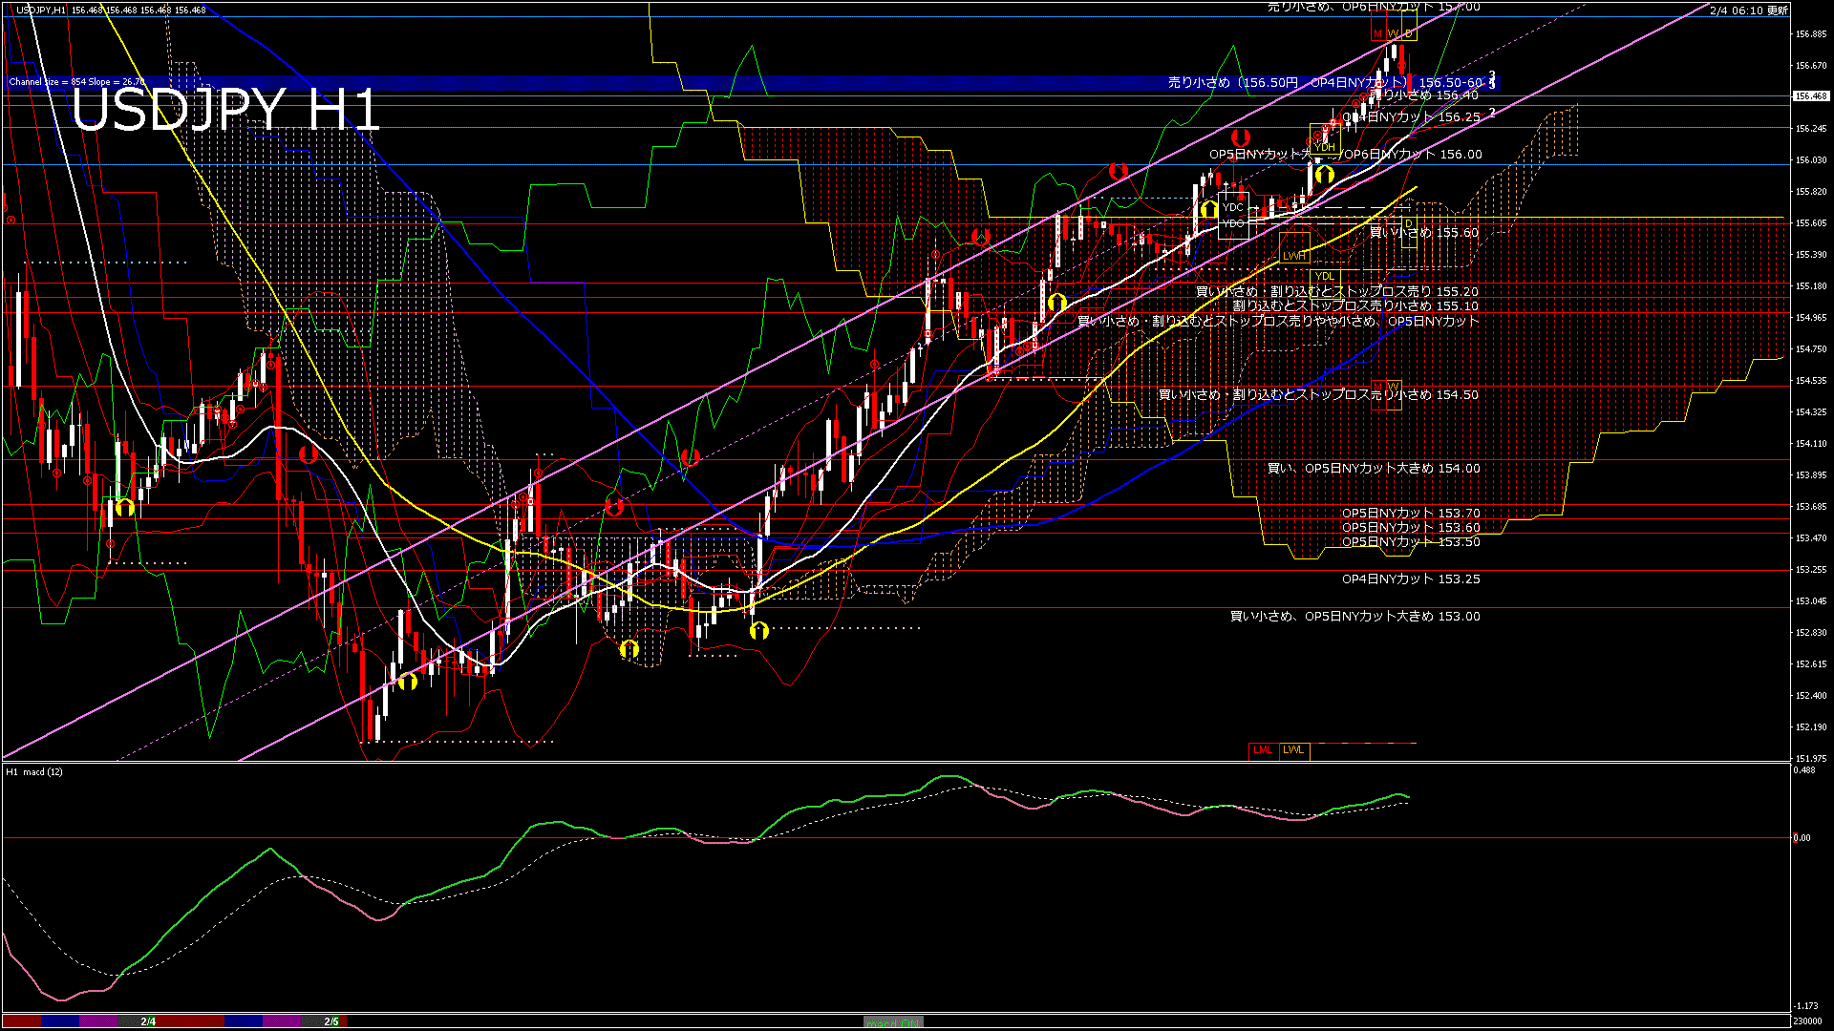Click the red LML label box
The height and width of the screenshot is (1031, 1834).
1263,750
